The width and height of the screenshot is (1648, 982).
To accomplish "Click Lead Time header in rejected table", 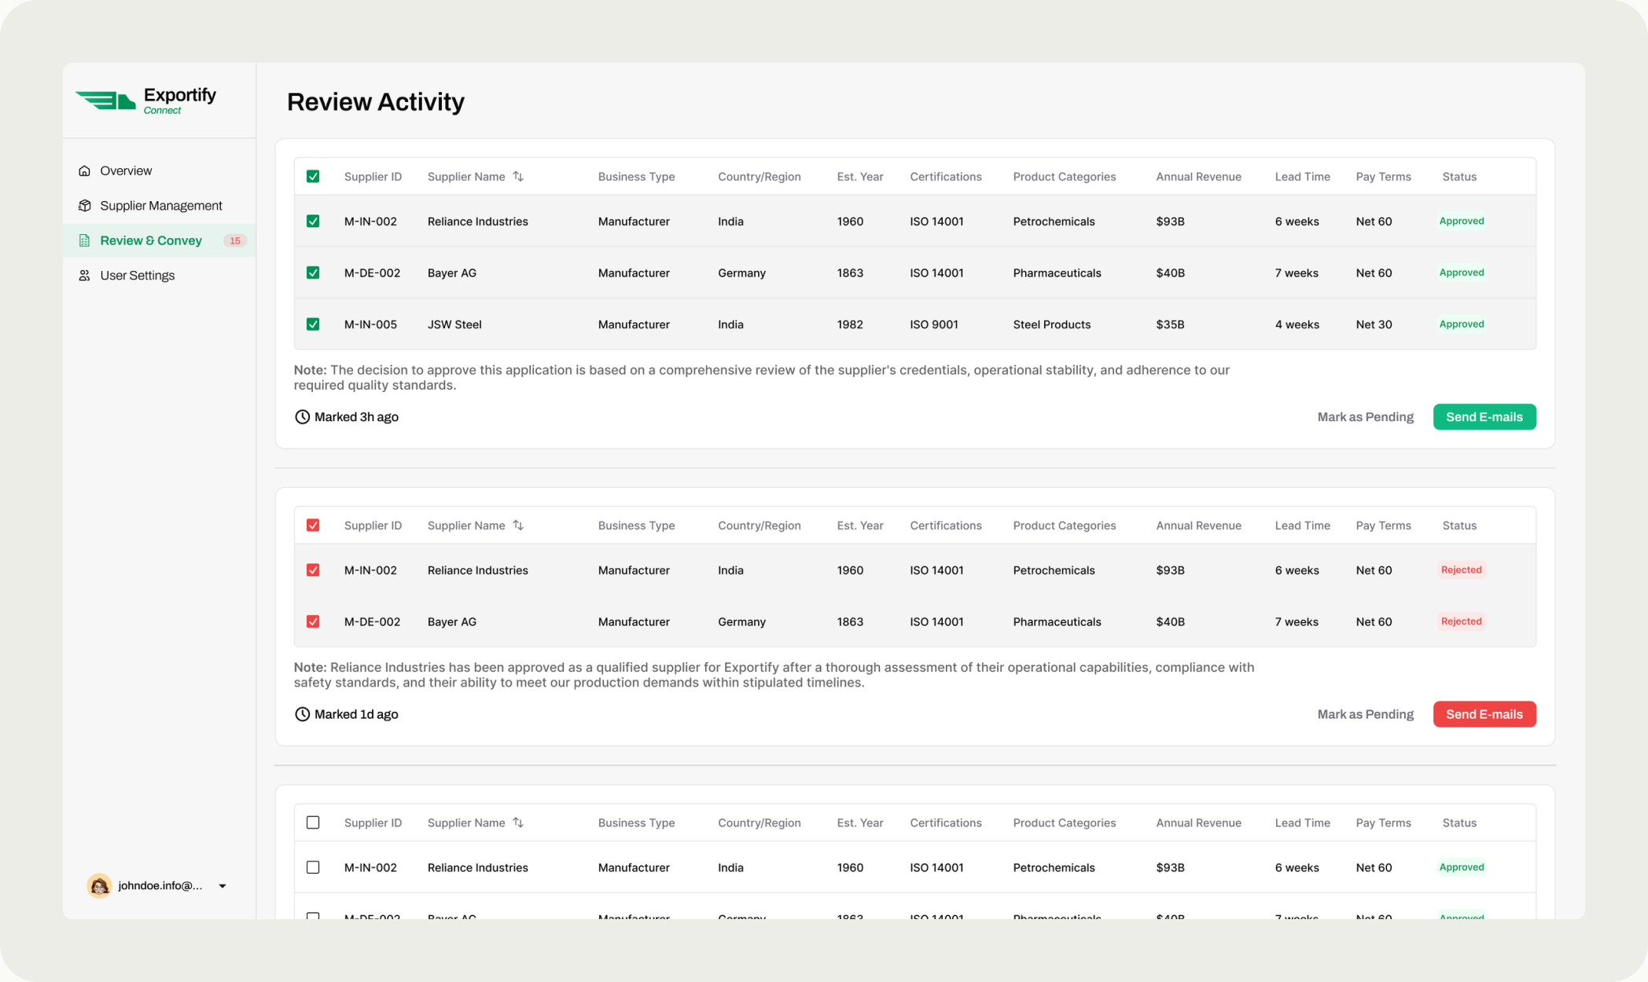I will coord(1302,526).
